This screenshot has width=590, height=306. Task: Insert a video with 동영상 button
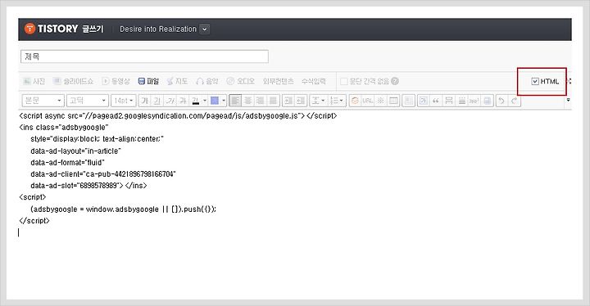click(116, 81)
